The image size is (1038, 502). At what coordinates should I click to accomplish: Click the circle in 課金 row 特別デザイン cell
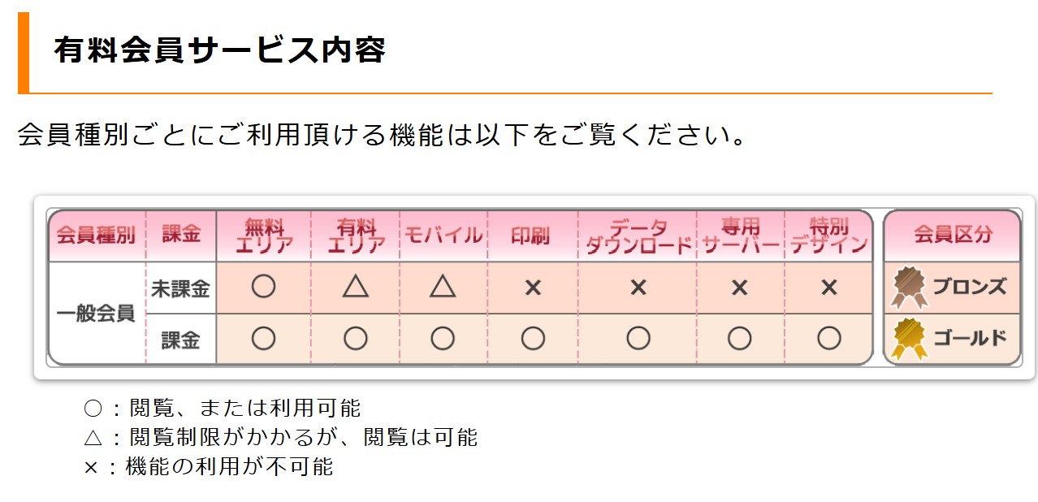(x=828, y=339)
